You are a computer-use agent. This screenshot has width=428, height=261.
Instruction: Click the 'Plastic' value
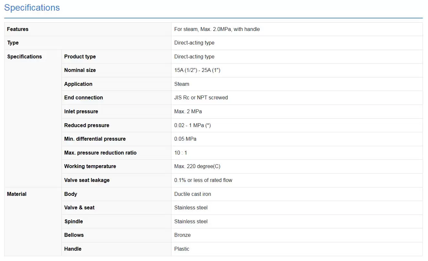(182, 249)
